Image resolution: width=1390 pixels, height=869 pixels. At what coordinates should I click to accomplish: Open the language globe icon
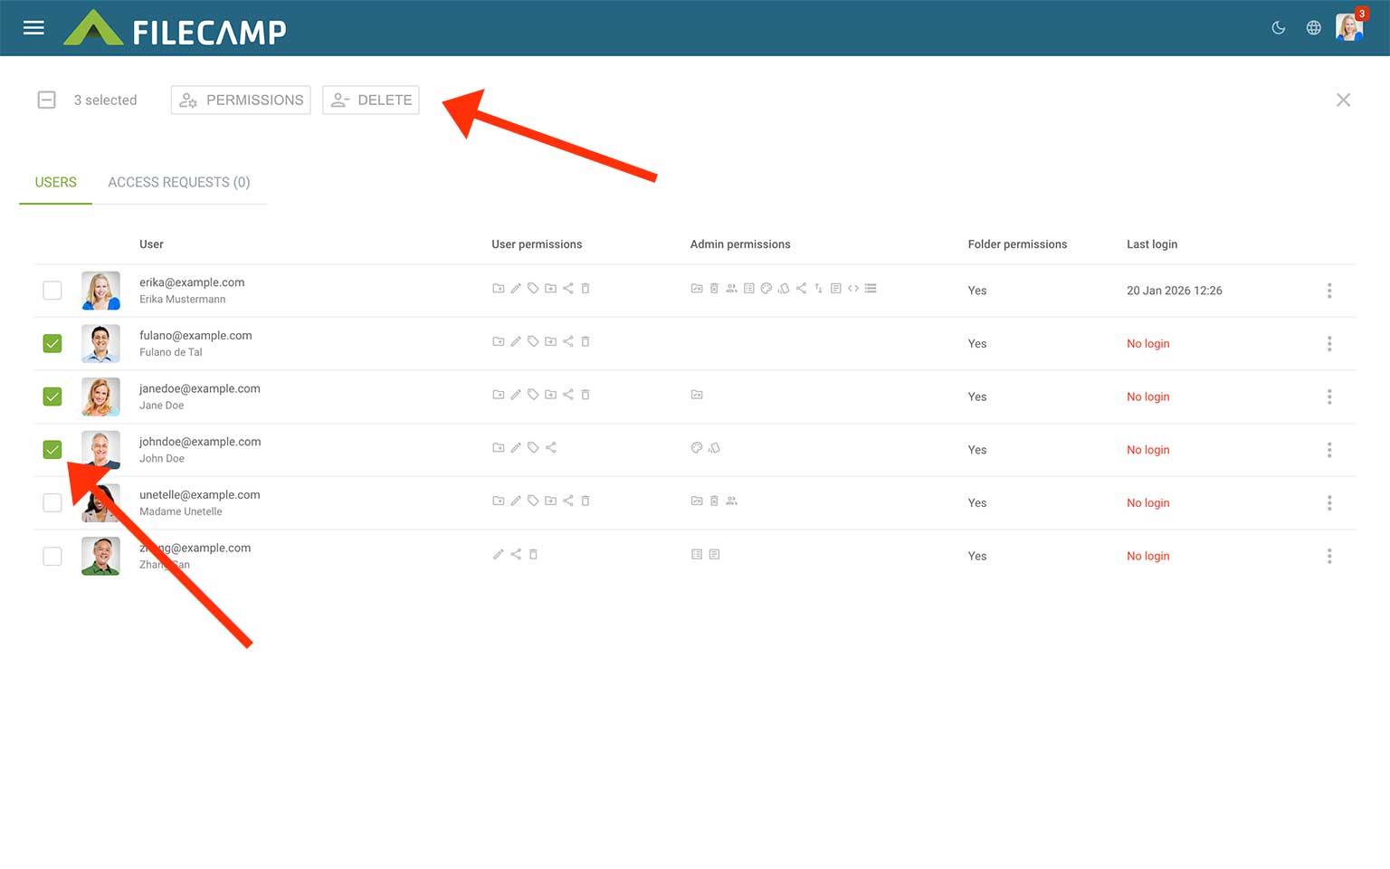pos(1313,28)
